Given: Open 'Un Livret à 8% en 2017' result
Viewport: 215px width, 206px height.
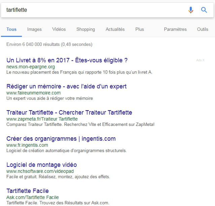Looking at the screenshot, I should 67,60.
